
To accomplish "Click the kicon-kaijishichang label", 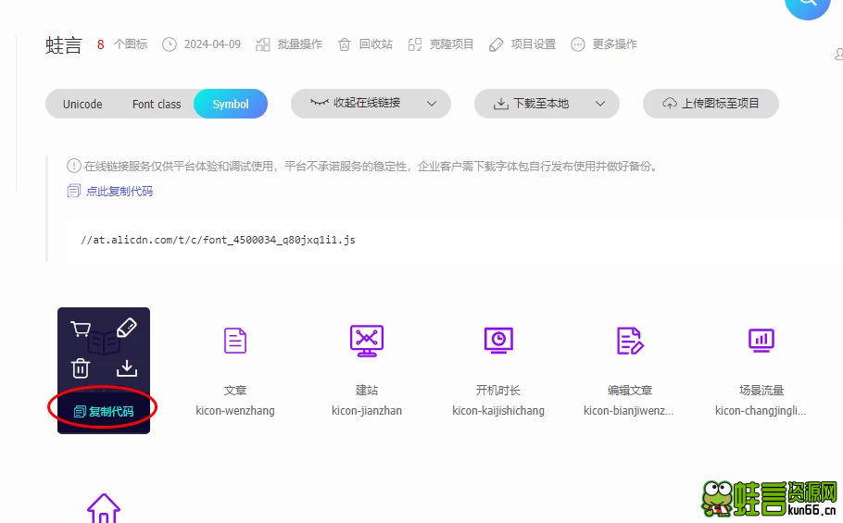I will [x=498, y=411].
